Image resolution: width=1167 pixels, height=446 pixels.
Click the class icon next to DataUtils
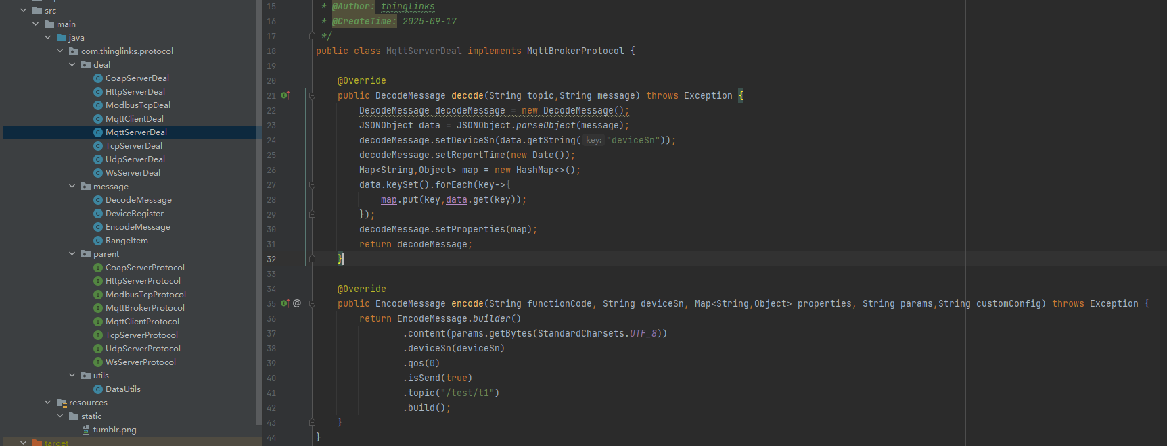pyautogui.click(x=98, y=389)
